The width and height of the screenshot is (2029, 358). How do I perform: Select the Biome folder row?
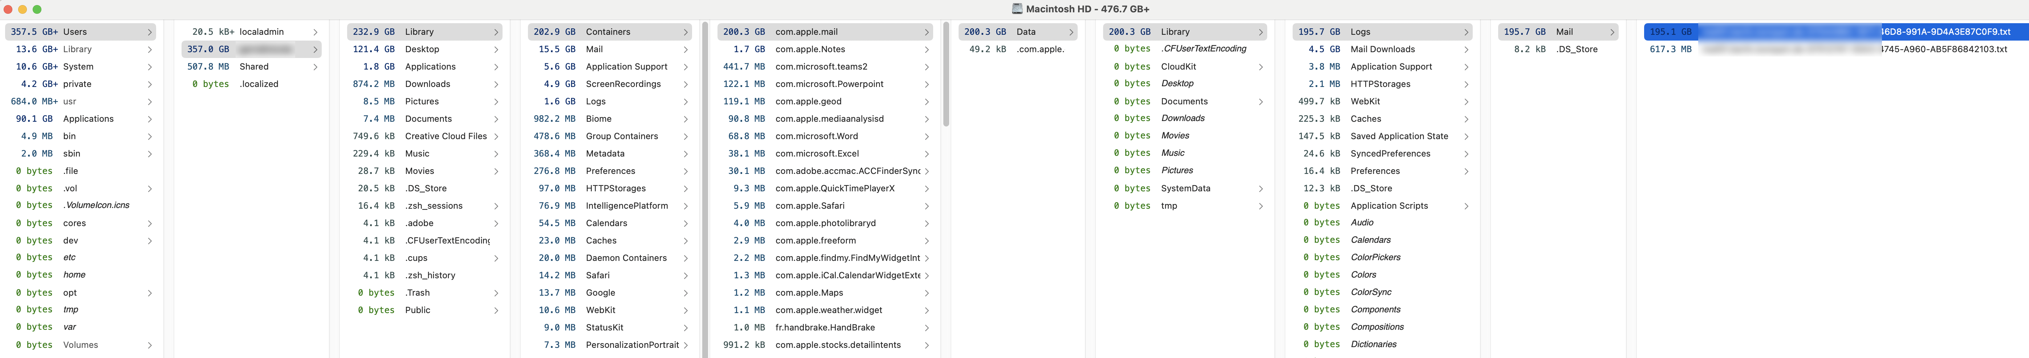point(610,119)
